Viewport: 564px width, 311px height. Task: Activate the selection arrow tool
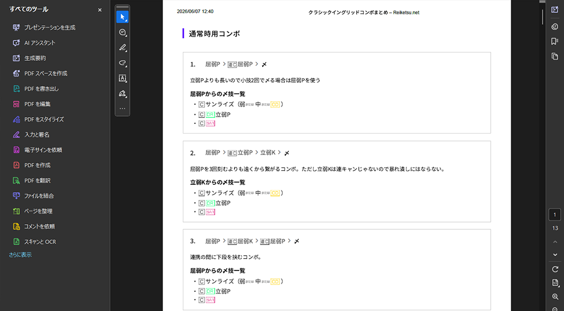[122, 17]
